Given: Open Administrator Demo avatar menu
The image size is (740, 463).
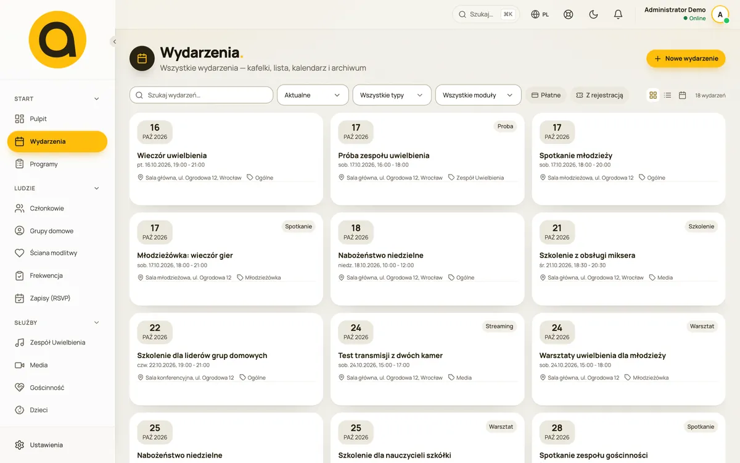Looking at the screenshot, I should tap(720, 14).
